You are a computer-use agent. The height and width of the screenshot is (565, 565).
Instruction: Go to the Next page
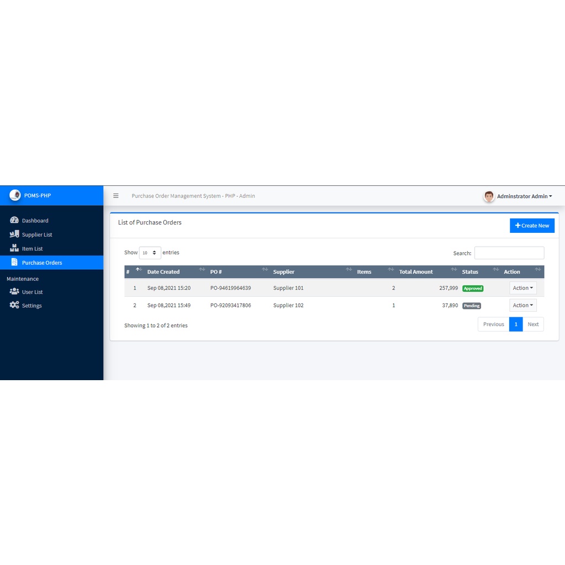532,324
